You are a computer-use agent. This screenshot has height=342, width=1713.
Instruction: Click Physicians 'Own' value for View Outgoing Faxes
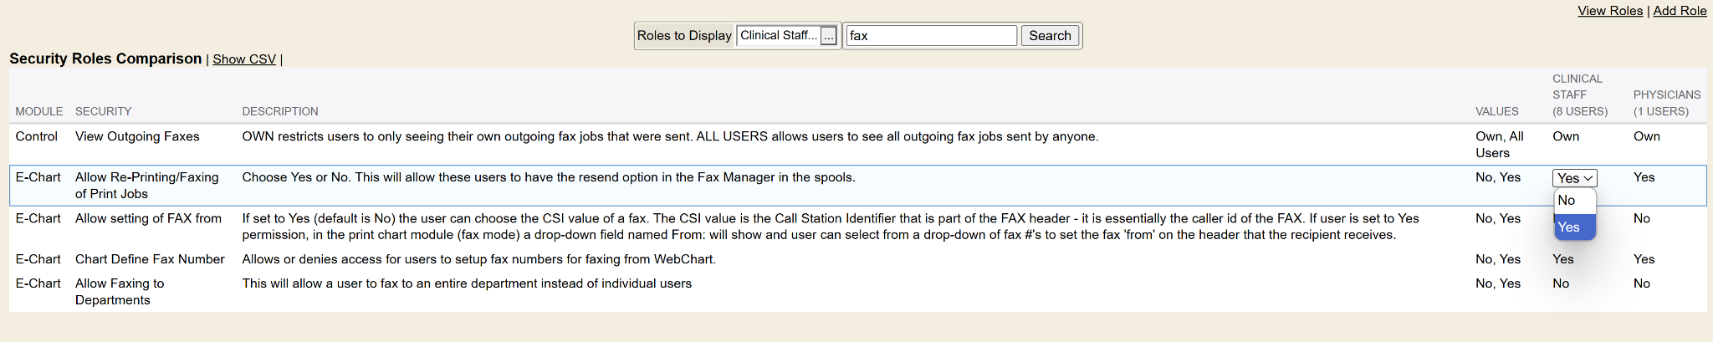coord(1646,136)
